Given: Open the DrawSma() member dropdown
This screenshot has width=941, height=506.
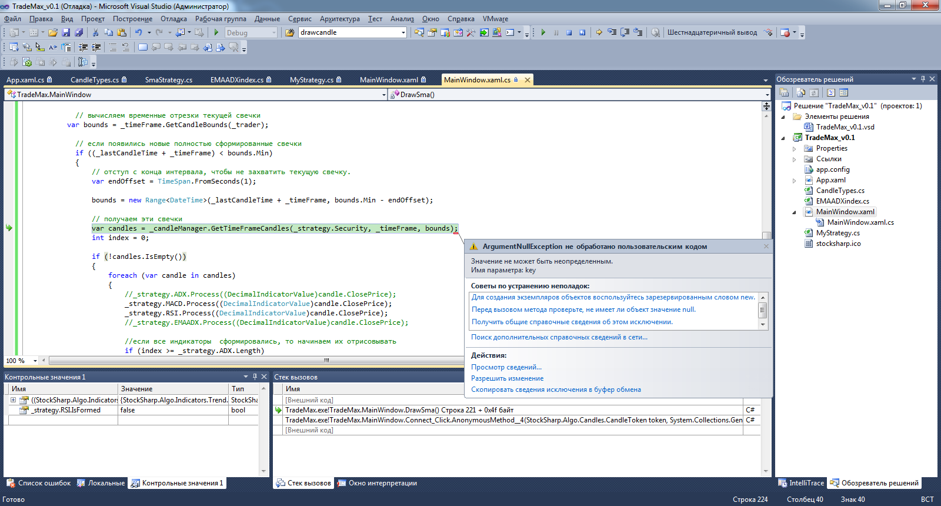Looking at the screenshot, I should click(767, 95).
